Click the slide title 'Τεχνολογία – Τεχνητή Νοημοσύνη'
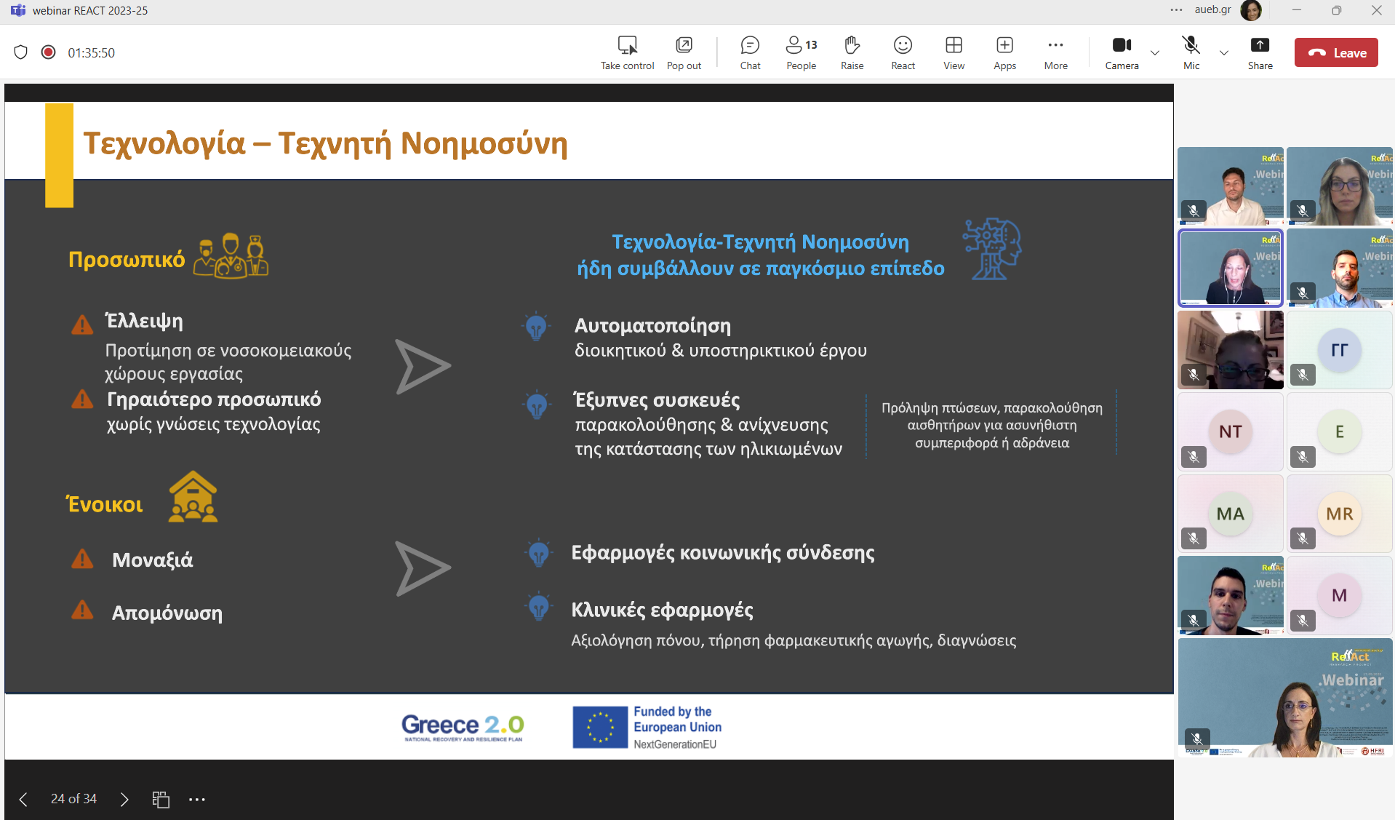Screen dimensions: 1395x820 (x=325, y=143)
